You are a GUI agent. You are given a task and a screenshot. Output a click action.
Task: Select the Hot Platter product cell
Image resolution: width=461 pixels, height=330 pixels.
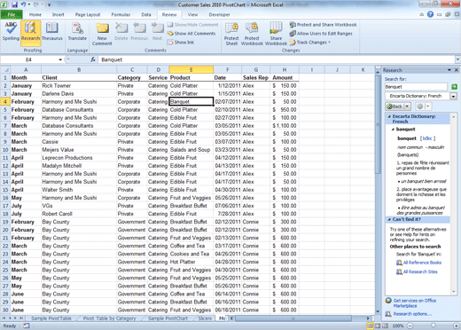191,262
